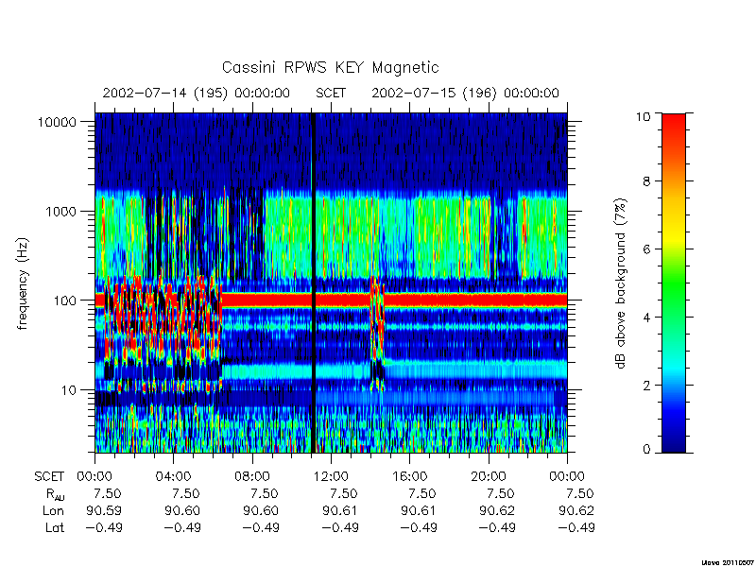Screen dimensions: 756x567
Task: Click the "R_AU" row label
Action: coord(55,494)
